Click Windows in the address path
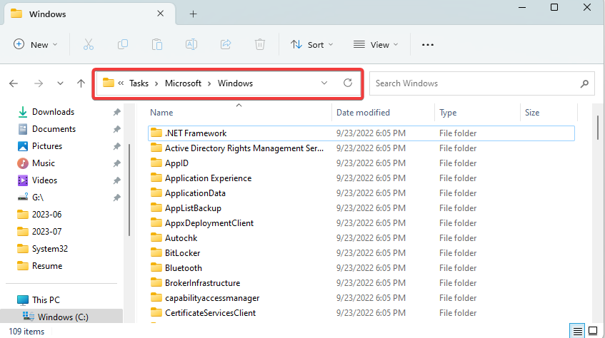This screenshot has width=605, height=338. [x=236, y=83]
